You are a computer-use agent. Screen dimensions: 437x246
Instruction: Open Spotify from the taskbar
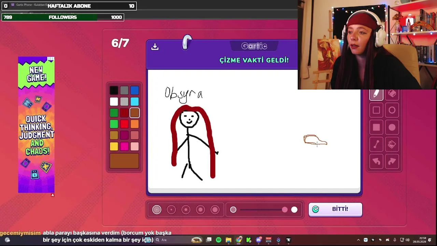click(218, 240)
